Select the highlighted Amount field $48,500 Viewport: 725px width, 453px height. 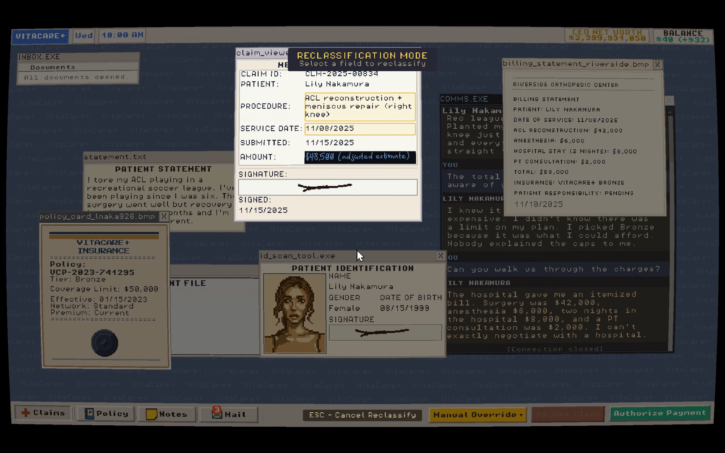360,157
